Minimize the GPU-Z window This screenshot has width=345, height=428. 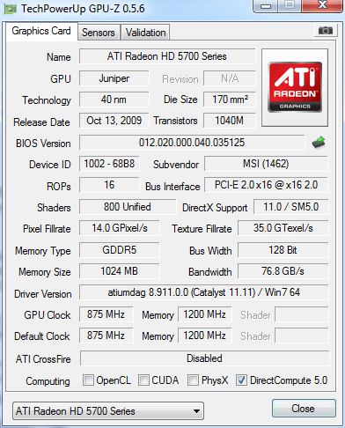coord(266,6)
